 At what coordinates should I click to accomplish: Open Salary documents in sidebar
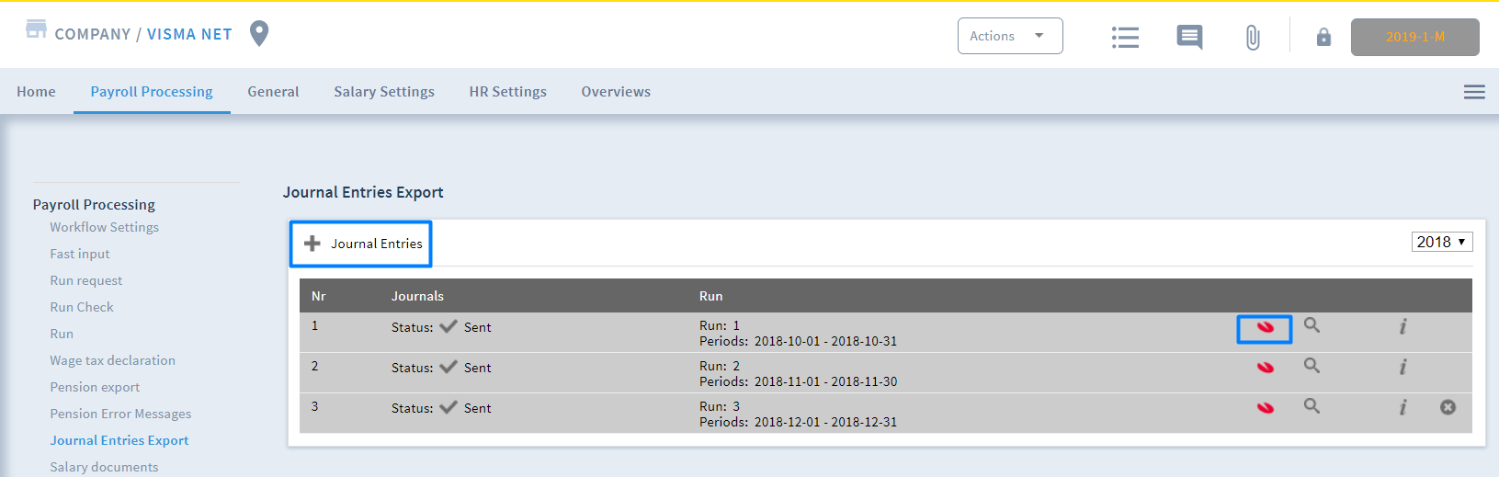[104, 467]
